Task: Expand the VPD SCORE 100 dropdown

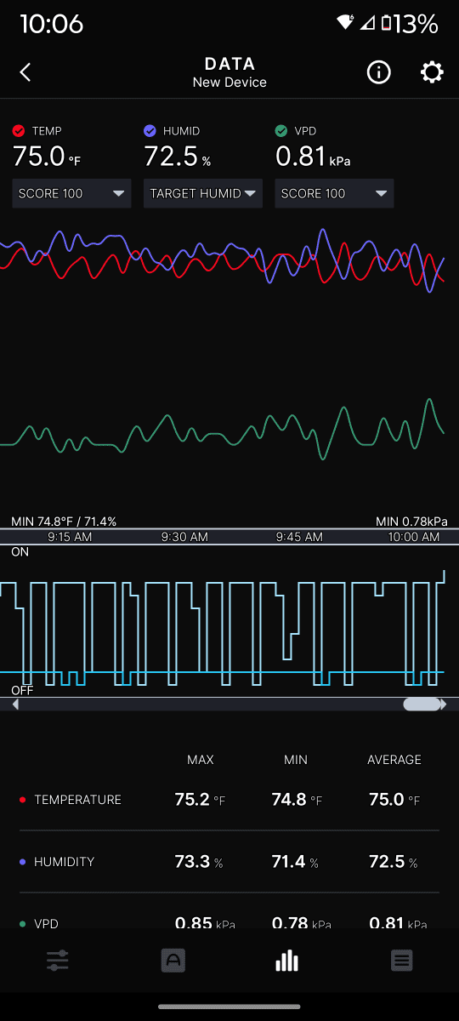Action: point(334,193)
